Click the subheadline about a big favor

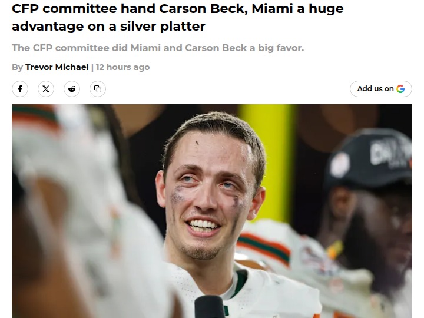(158, 48)
